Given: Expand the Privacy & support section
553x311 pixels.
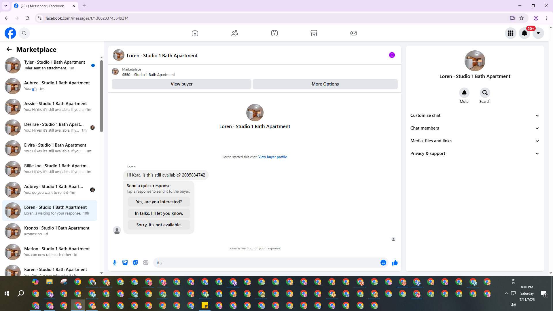Looking at the screenshot, I should click(475, 153).
